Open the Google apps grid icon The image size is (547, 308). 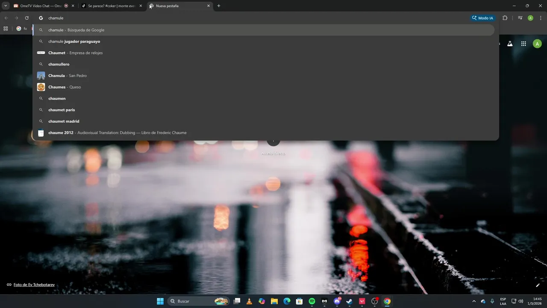coord(523,44)
